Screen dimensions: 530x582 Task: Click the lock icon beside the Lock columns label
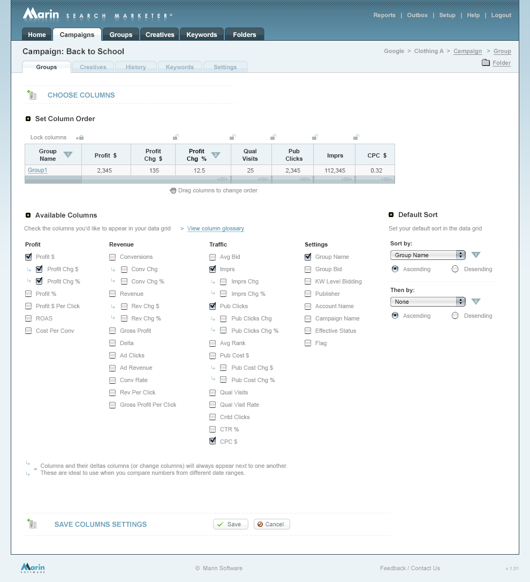coord(80,138)
